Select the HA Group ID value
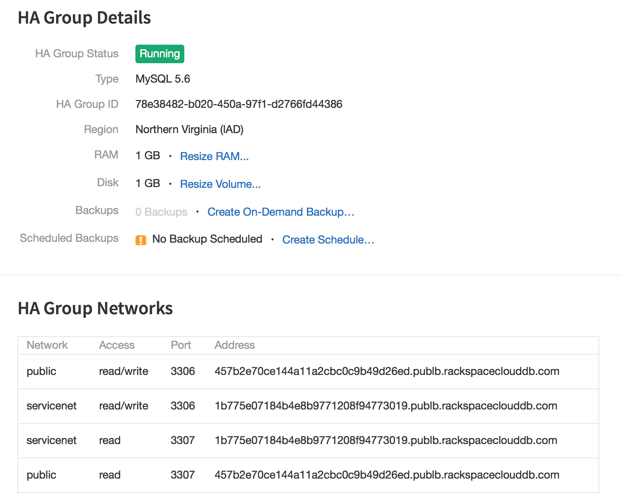Image resolution: width=620 pixels, height=503 pixels. (x=239, y=104)
